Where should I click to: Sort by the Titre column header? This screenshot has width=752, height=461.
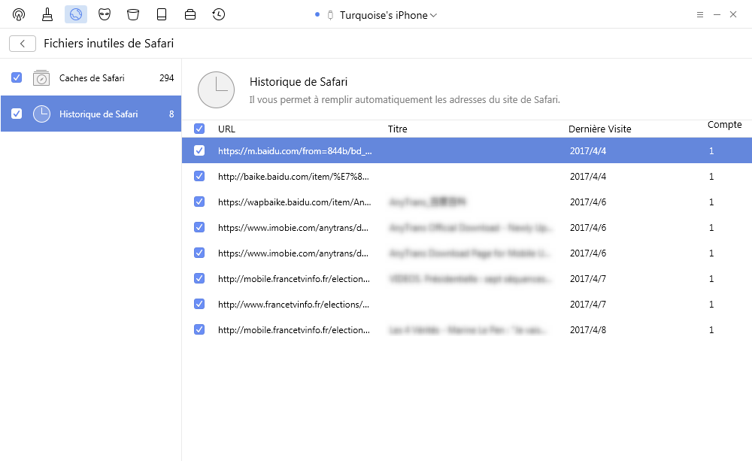[x=398, y=129]
